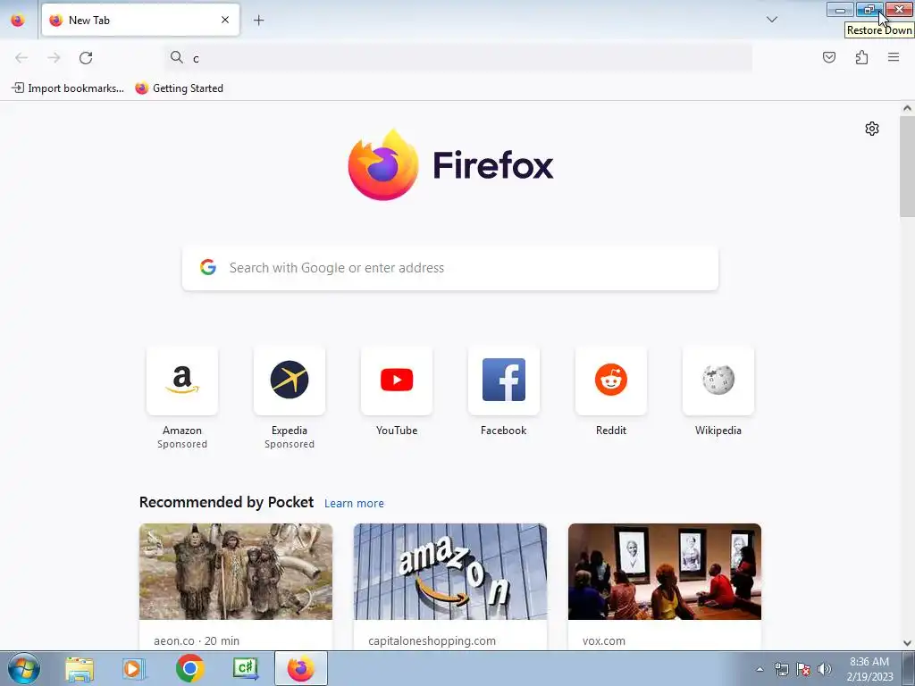915x686 pixels.
Task: Open the capitaloneshopping.com Amazon story thumbnail
Action: coord(450,572)
